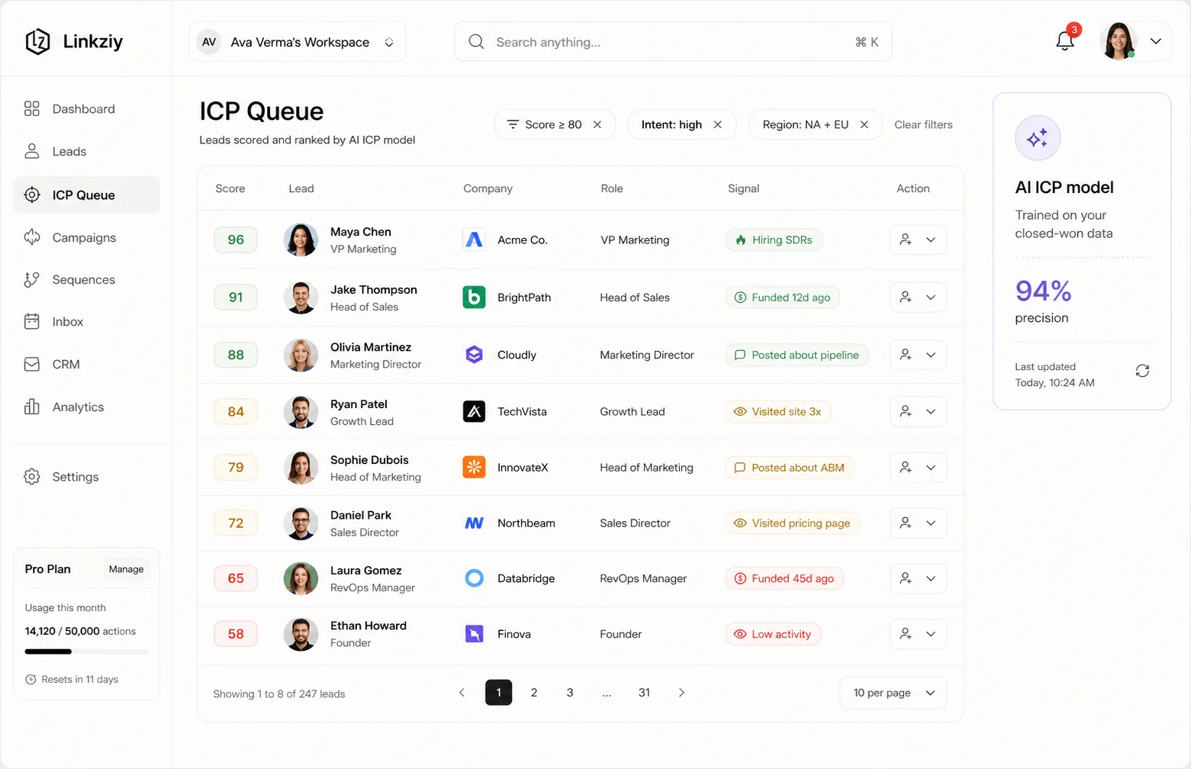The height and width of the screenshot is (769, 1191).
Task: Click the score 65 badge
Action: pyautogui.click(x=236, y=578)
